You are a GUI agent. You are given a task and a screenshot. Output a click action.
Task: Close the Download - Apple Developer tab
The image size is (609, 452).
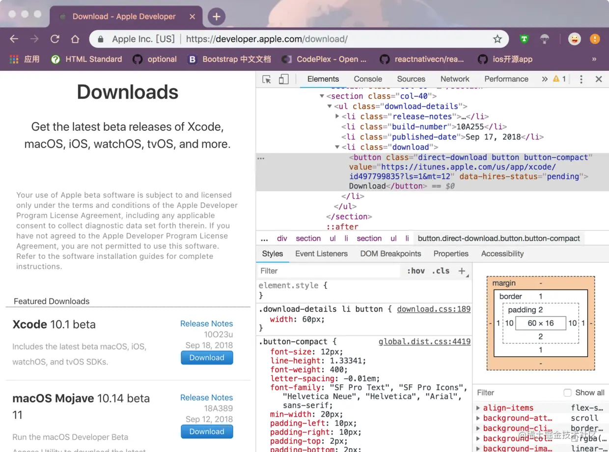(193, 17)
